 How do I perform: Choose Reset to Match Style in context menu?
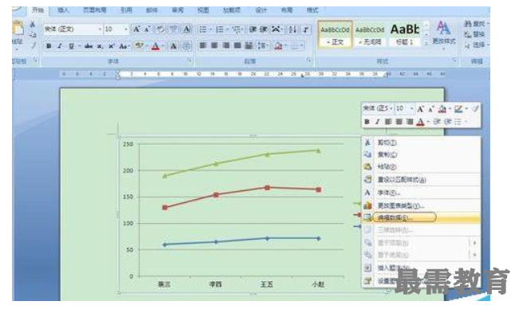point(421,180)
